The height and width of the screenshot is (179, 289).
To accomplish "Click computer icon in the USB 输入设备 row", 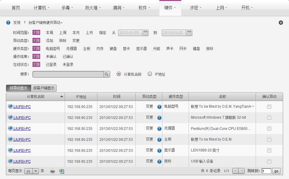I will point(10,161).
